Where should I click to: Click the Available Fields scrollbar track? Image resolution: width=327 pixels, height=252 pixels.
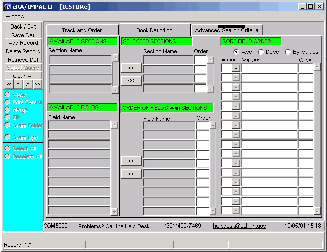[x=114, y=169]
